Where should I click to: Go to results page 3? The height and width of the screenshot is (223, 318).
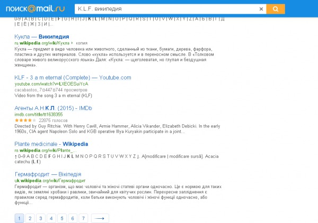[41, 218]
